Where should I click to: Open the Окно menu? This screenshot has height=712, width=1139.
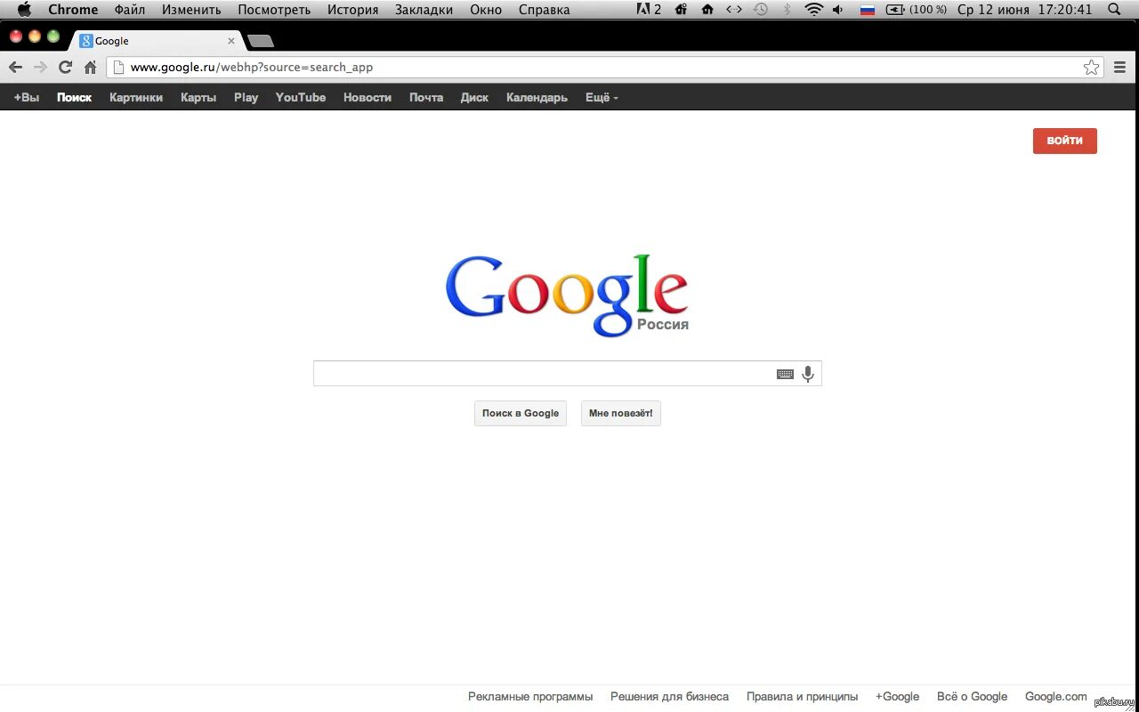point(486,10)
